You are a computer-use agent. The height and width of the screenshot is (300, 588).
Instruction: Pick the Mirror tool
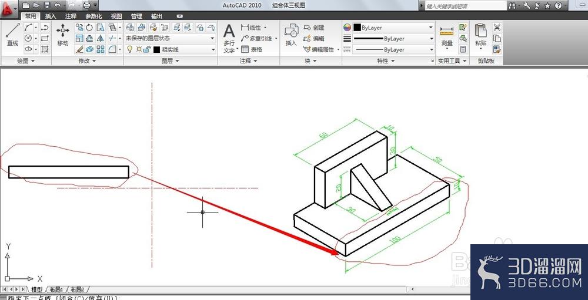point(100,38)
